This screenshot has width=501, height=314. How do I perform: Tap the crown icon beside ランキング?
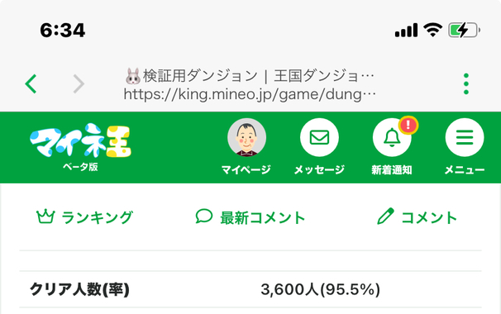pyautogui.click(x=45, y=216)
